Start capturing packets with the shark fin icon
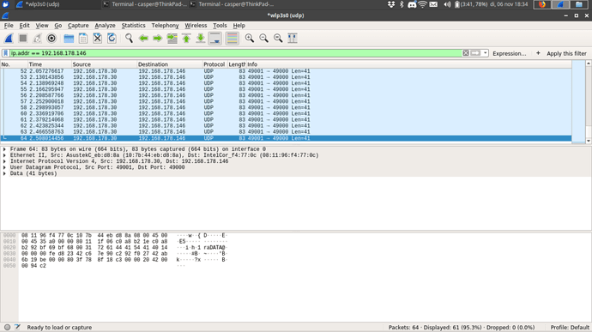The width and height of the screenshot is (592, 332). [9, 38]
